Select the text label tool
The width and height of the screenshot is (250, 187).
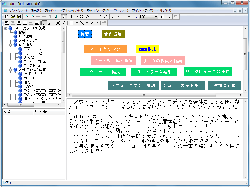(x=88, y=17)
